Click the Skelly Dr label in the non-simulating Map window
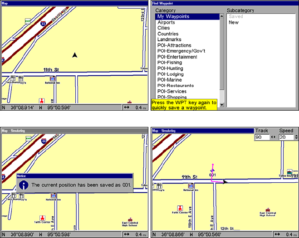Screen dimensions: 299x238 tap(60, 14)
